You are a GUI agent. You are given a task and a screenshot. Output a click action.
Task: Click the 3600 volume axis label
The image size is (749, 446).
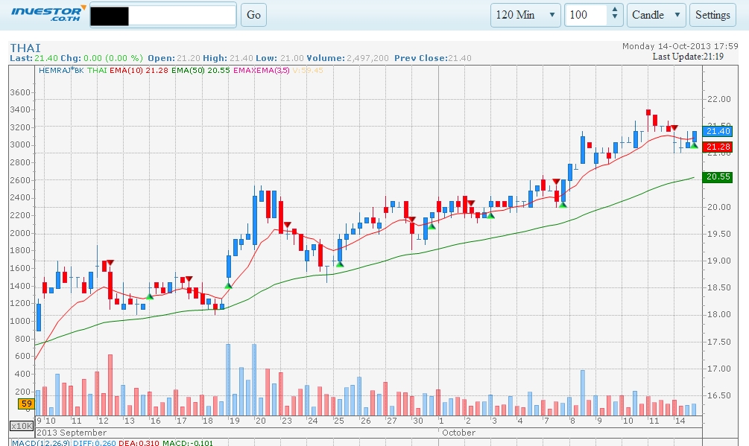pos(21,92)
